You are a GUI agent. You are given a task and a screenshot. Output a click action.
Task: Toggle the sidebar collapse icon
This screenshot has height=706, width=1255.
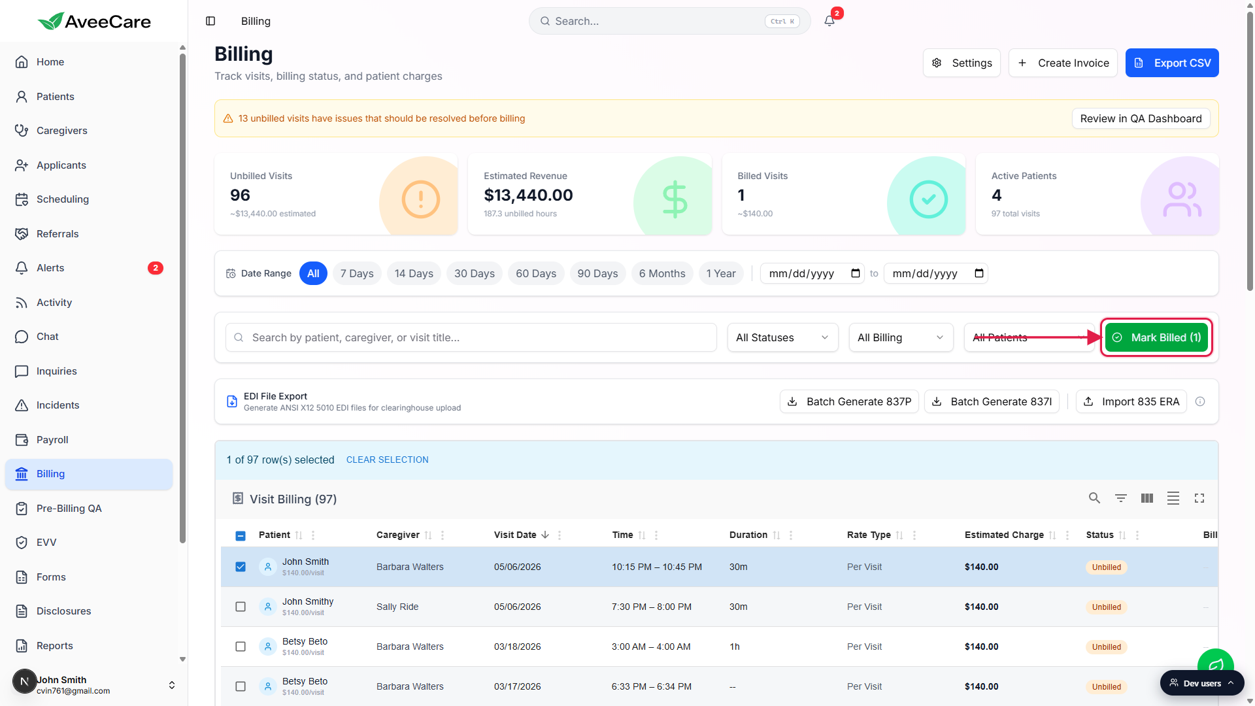[210, 21]
